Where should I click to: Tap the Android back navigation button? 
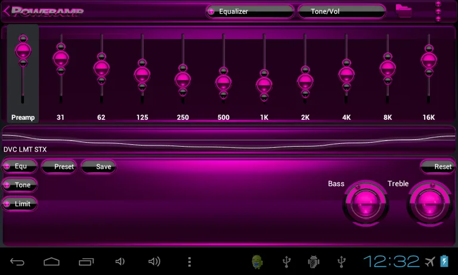(x=17, y=261)
